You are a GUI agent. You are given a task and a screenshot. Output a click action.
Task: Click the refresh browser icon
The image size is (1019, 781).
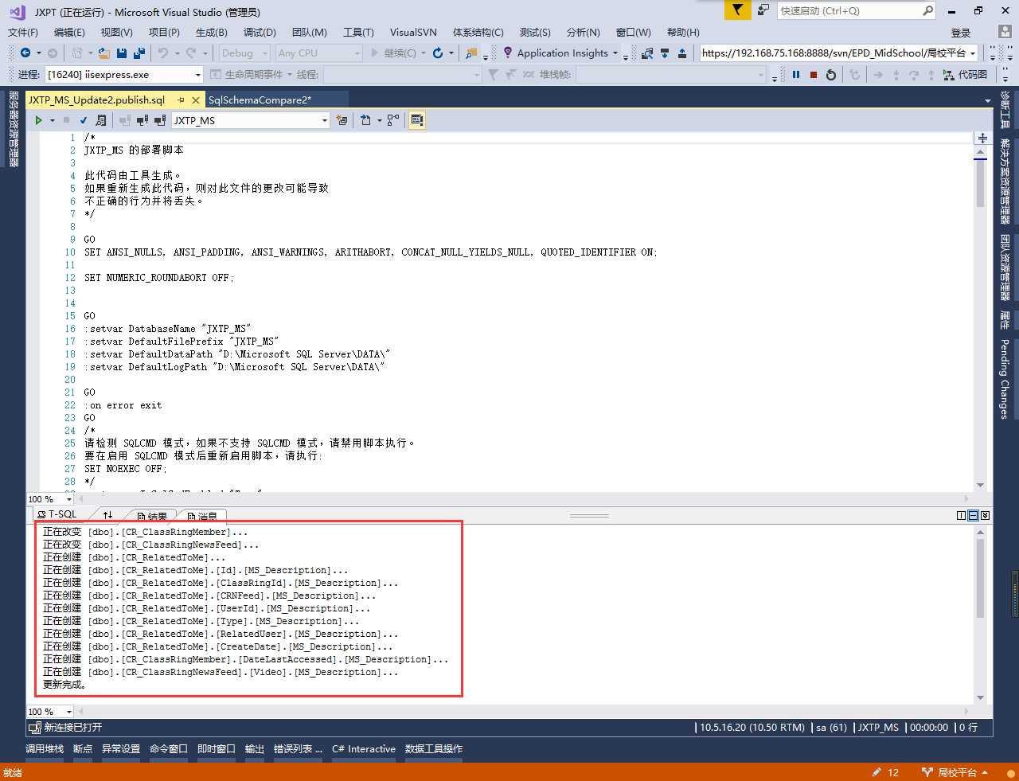(x=438, y=53)
